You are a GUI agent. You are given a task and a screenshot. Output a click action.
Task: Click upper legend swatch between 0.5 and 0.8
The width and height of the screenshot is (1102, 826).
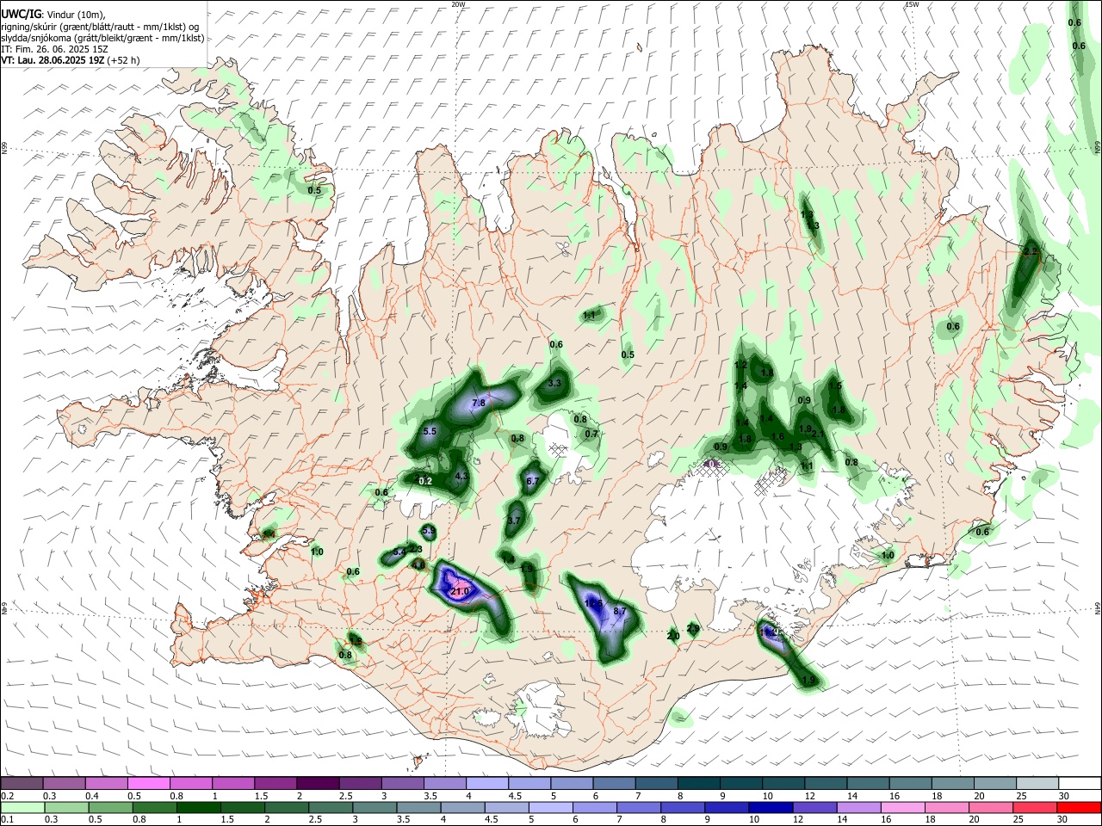(x=148, y=783)
